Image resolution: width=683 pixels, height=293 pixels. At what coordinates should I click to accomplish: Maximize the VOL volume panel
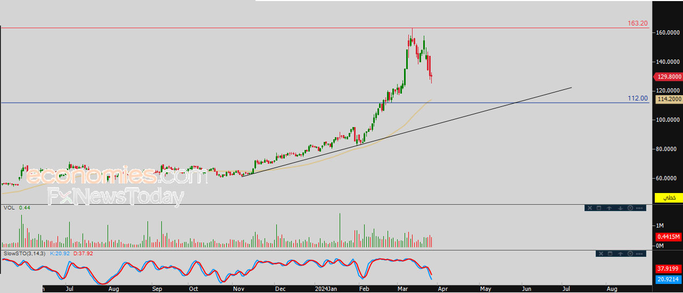599,208
